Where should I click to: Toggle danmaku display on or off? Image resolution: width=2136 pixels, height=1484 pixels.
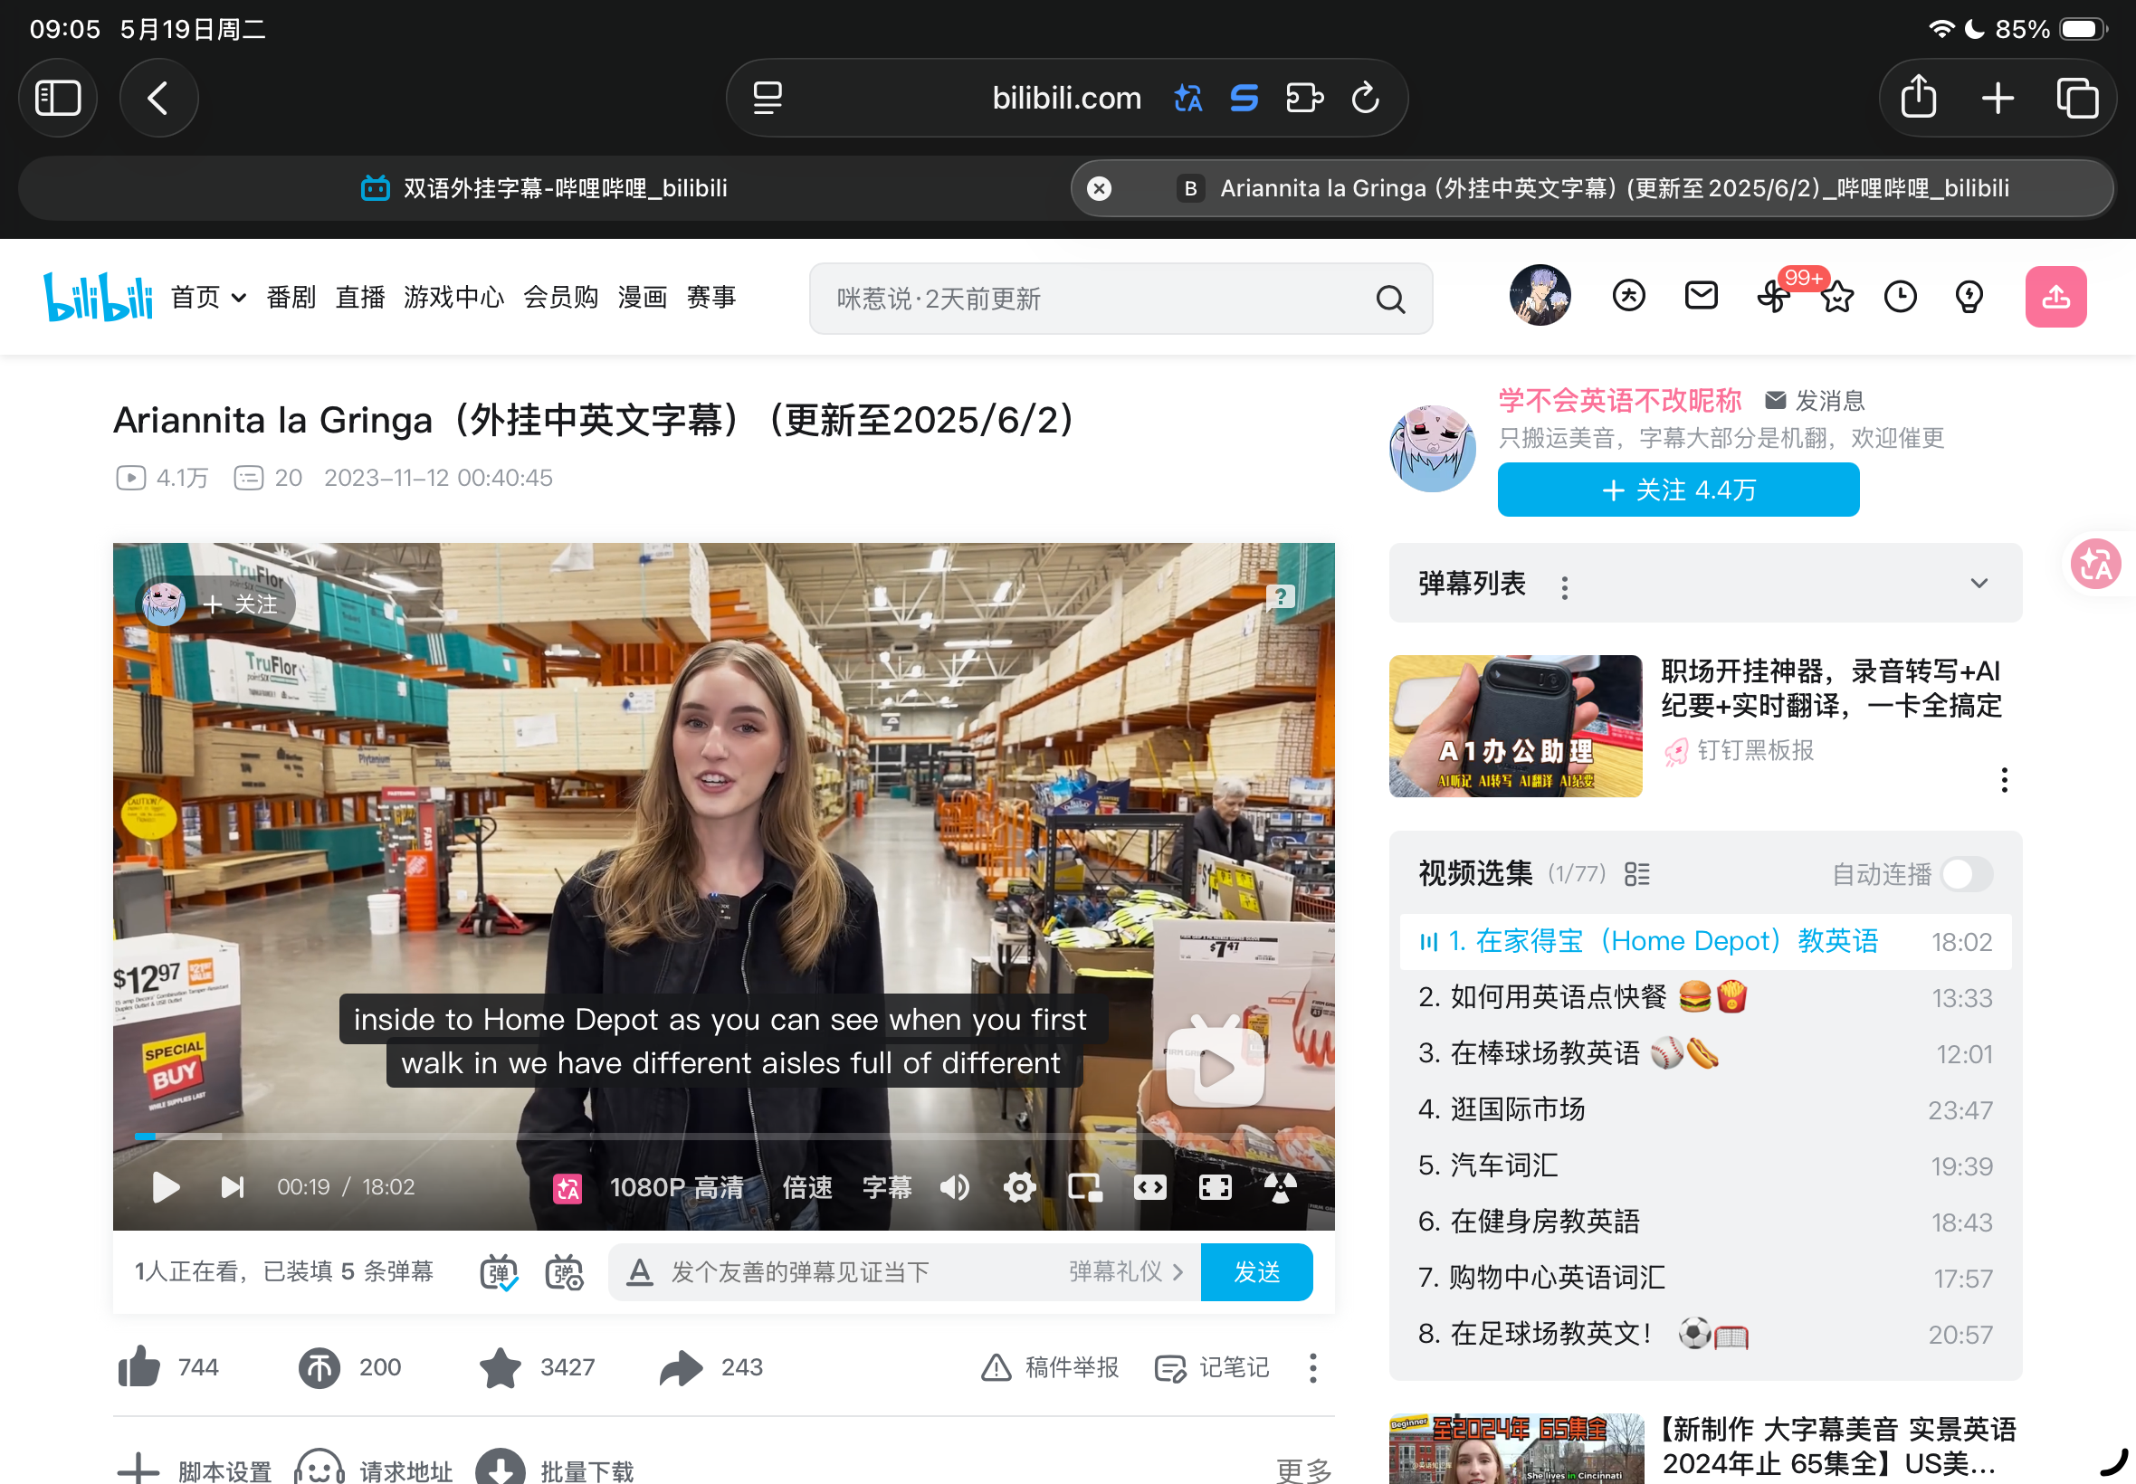point(499,1273)
